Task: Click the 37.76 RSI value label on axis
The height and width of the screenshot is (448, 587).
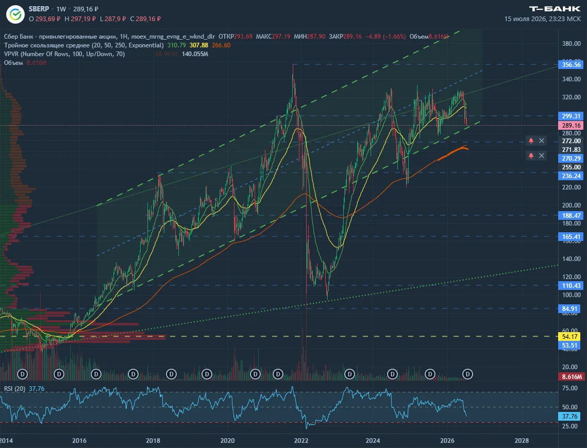Action: [x=569, y=416]
